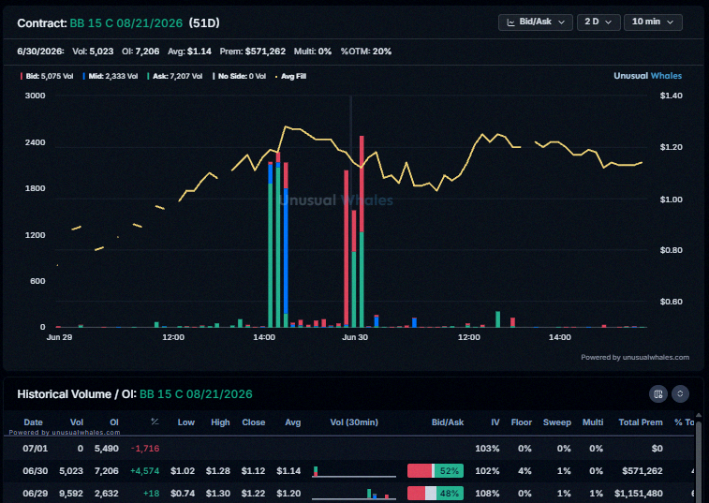Image resolution: width=709 pixels, height=503 pixels.
Task: Sort table by Date column
Action: (x=33, y=422)
